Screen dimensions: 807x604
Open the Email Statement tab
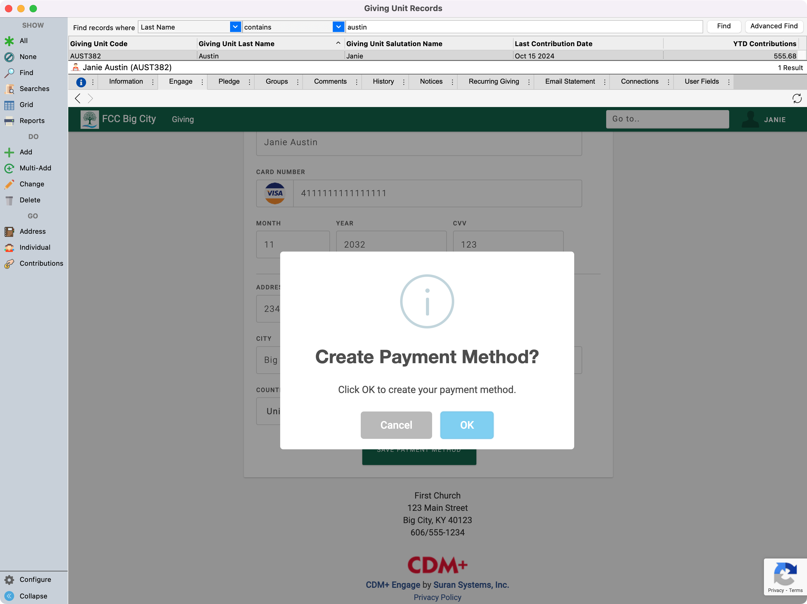[570, 82]
